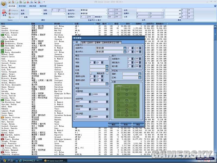The image size is (217, 163).
Task: Open the 当前评分 dropdown in the dialog
Action: click(125, 48)
